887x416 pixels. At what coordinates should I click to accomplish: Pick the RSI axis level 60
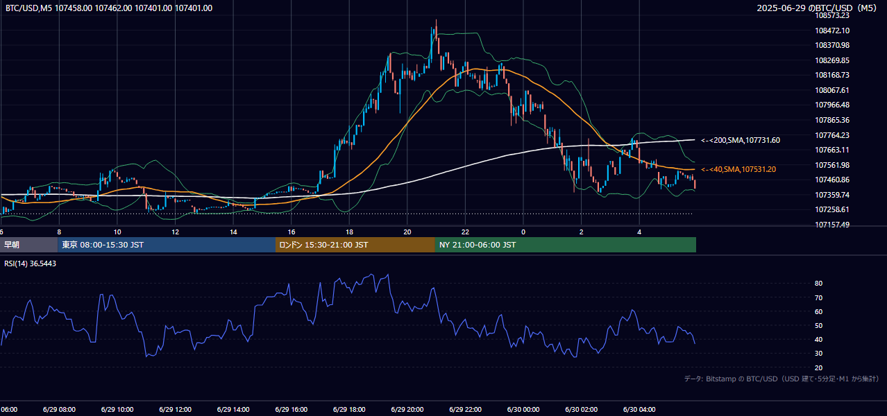point(819,311)
